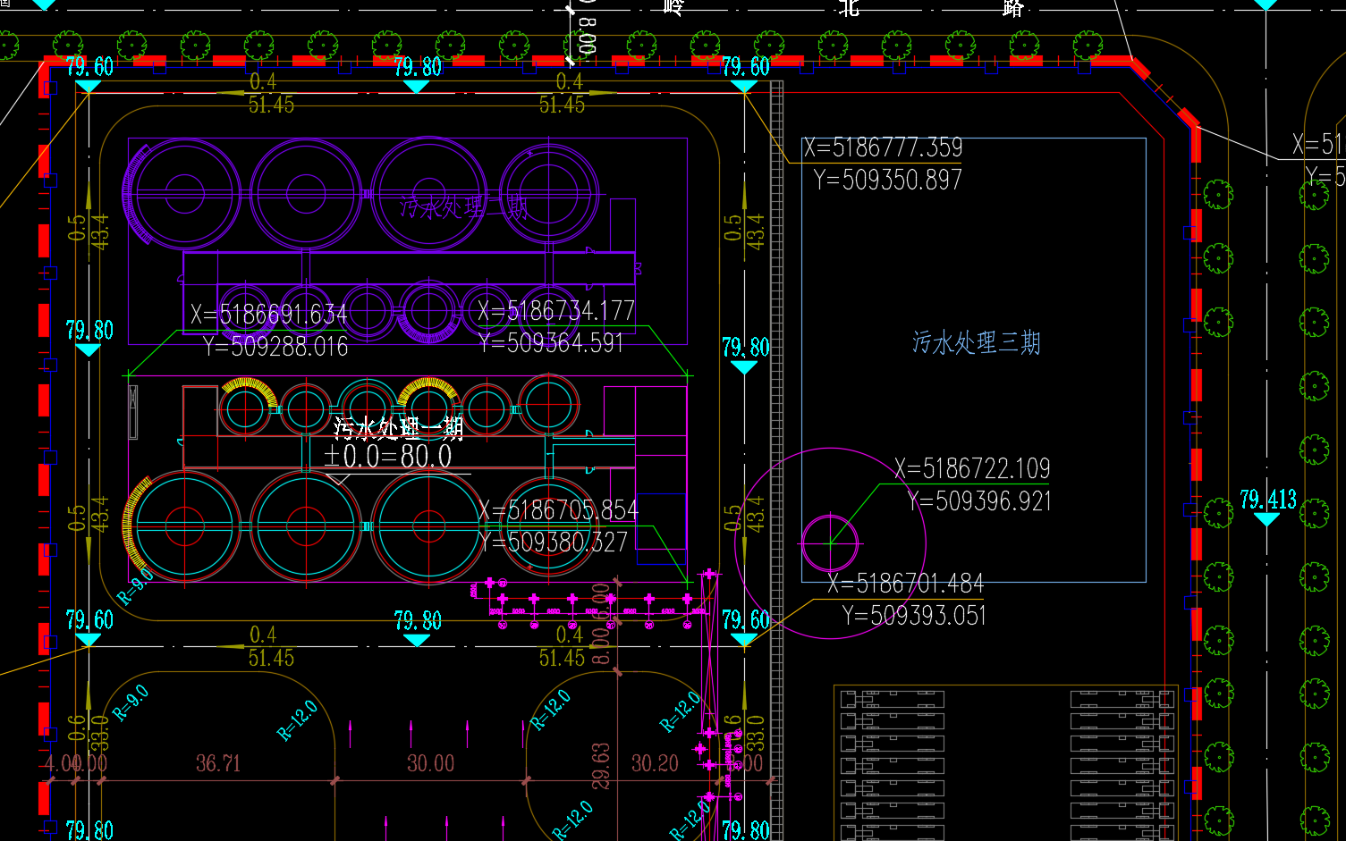Click the 29.63 vertical dimension text

tap(601, 765)
